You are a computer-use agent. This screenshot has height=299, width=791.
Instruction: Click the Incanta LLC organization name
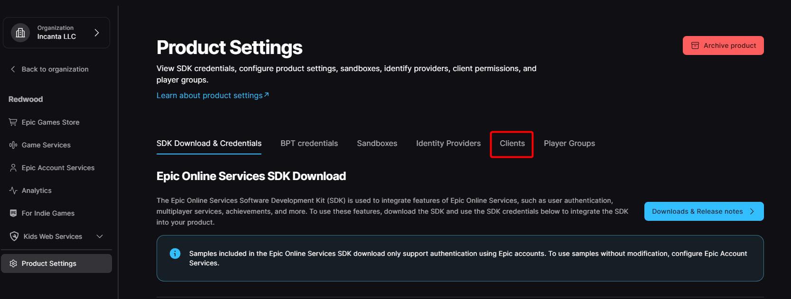[56, 36]
